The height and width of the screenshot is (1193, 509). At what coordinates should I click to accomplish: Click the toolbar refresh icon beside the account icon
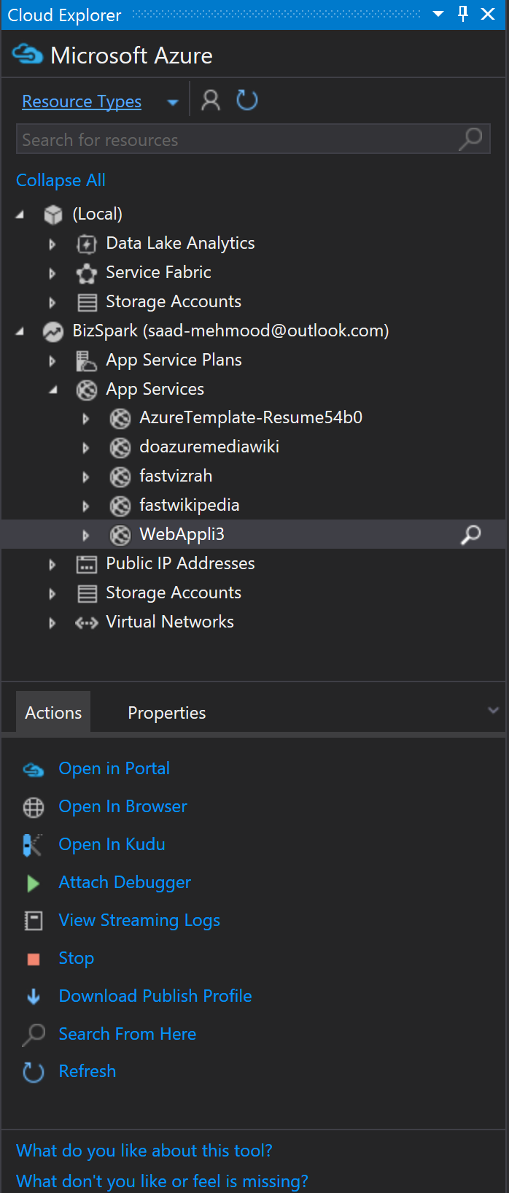247,101
